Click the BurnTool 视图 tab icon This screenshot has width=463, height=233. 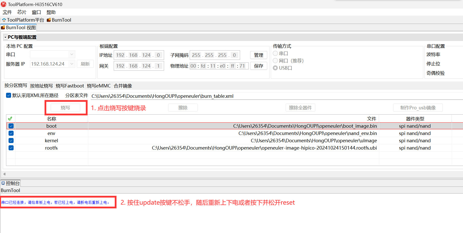3,28
